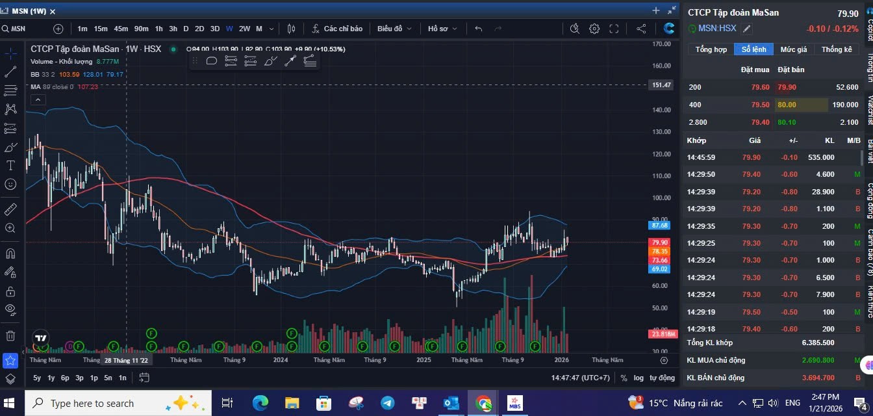Toggle hide all drawings eye icon
This screenshot has height=416, width=873.
click(x=10, y=309)
